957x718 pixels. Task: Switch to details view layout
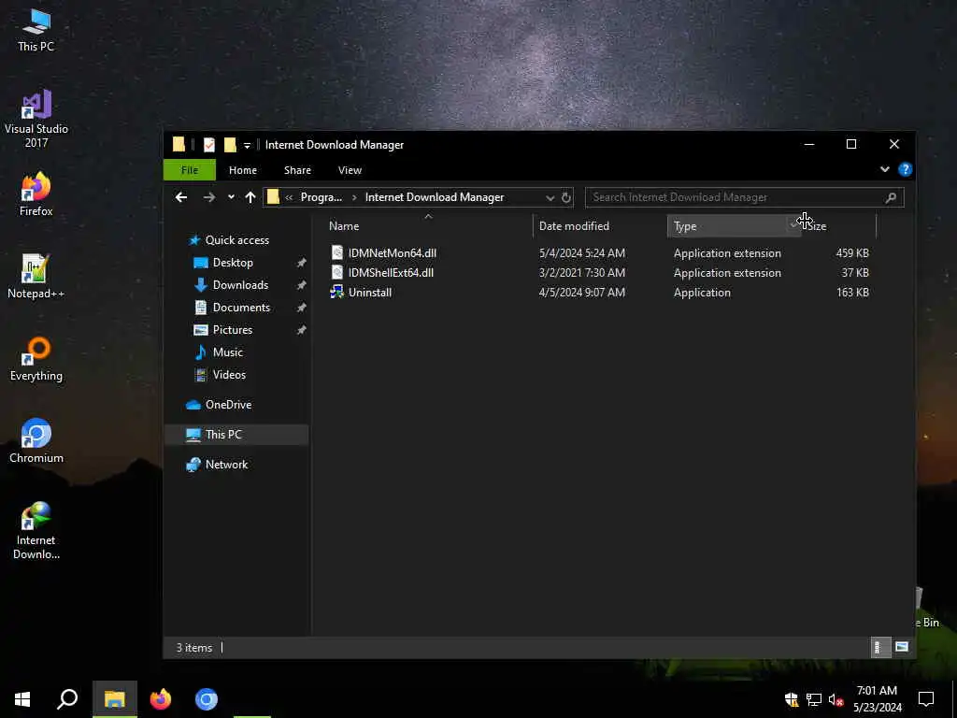pos(878,647)
